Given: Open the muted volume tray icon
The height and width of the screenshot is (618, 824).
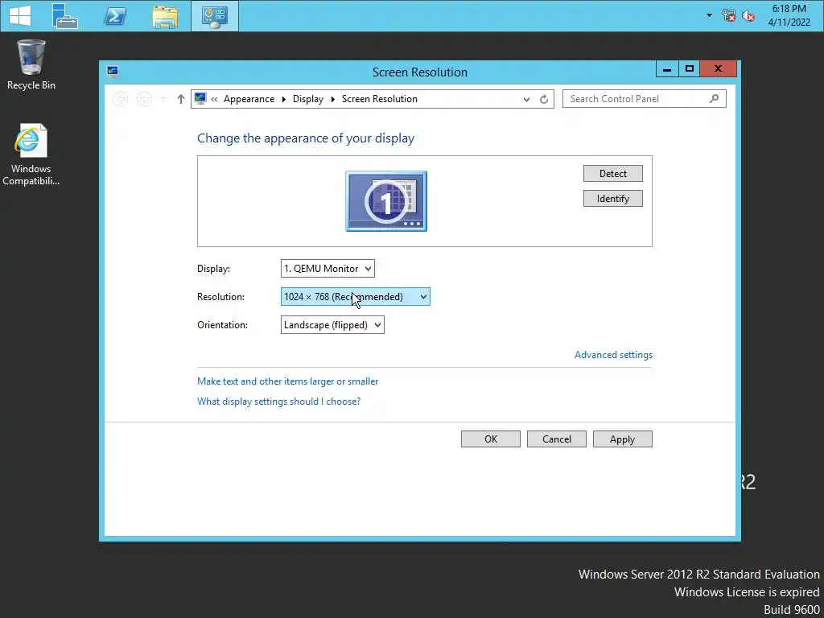Looking at the screenshot, I should click(x=748, y=16).
